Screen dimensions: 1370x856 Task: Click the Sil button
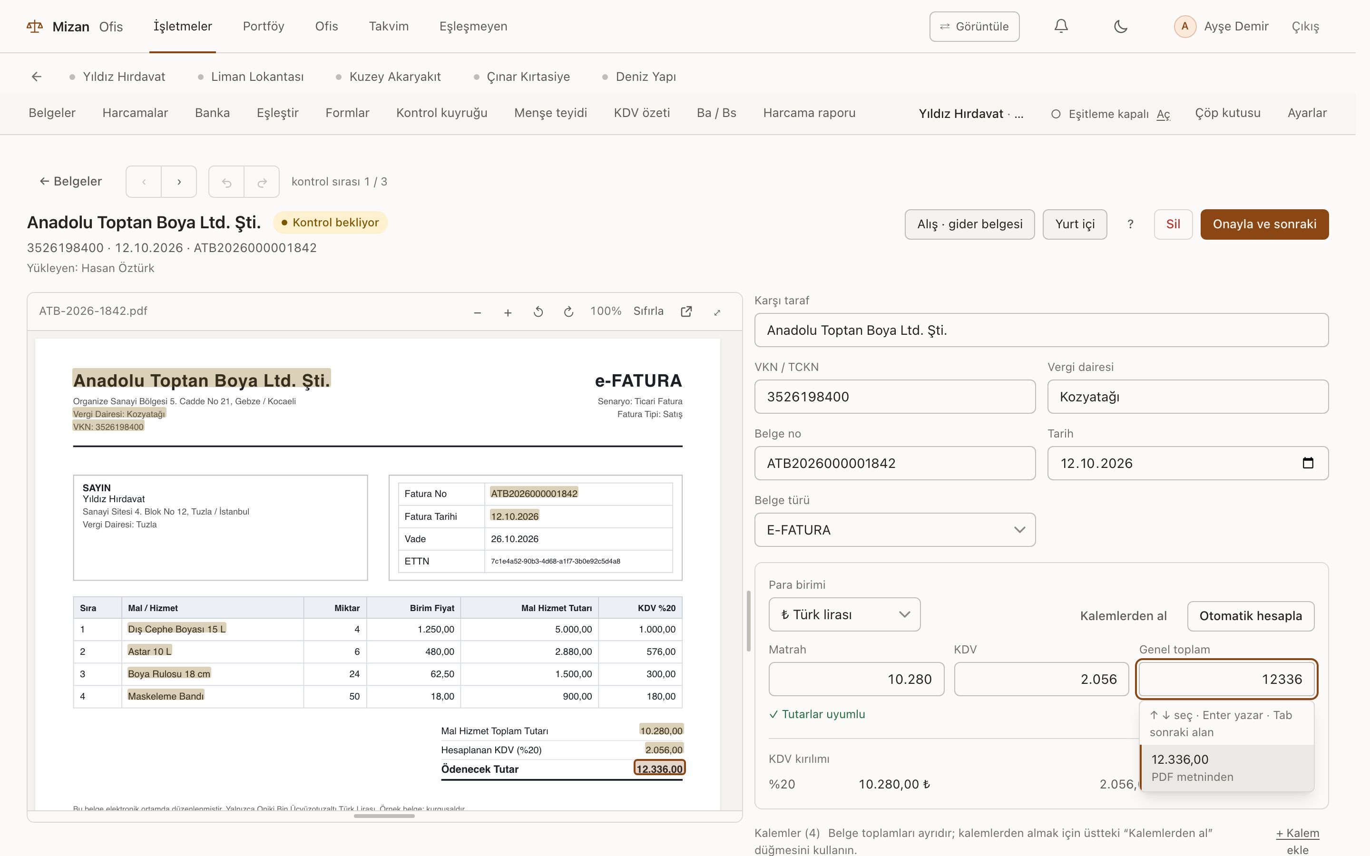pyautogui.click(x=1173, y=224)
